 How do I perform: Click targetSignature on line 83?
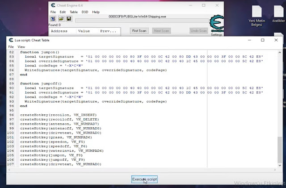pos(56,57)
